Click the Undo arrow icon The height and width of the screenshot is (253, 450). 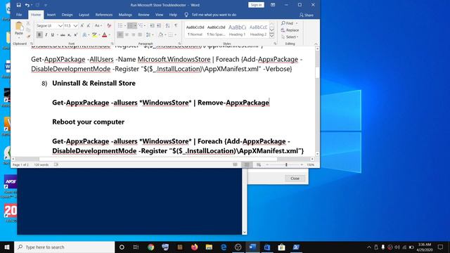pos(27,5)
